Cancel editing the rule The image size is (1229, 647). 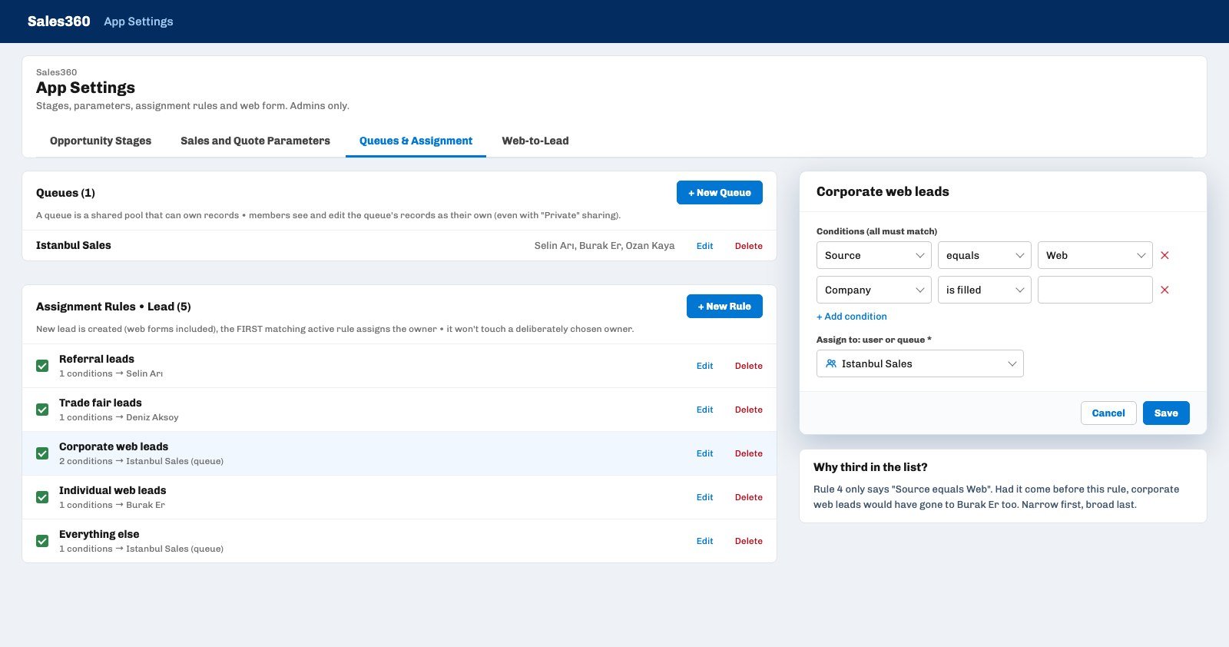[x=1108, y=413]
